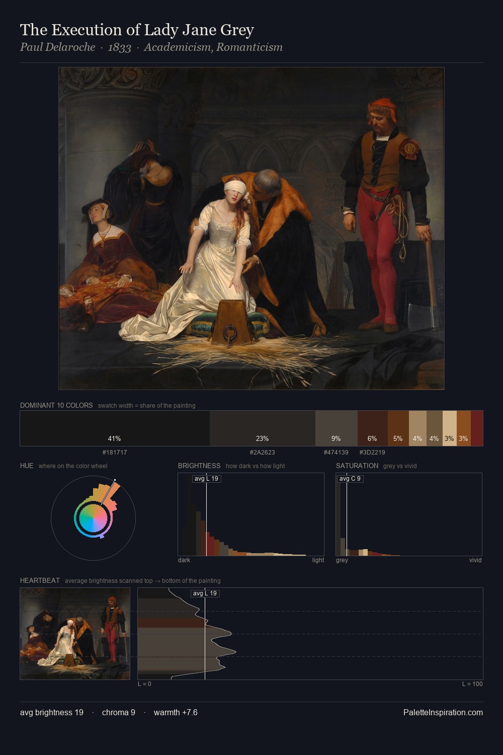Click the 'light' axis label

pyautogui.click(x=318, y=560)
